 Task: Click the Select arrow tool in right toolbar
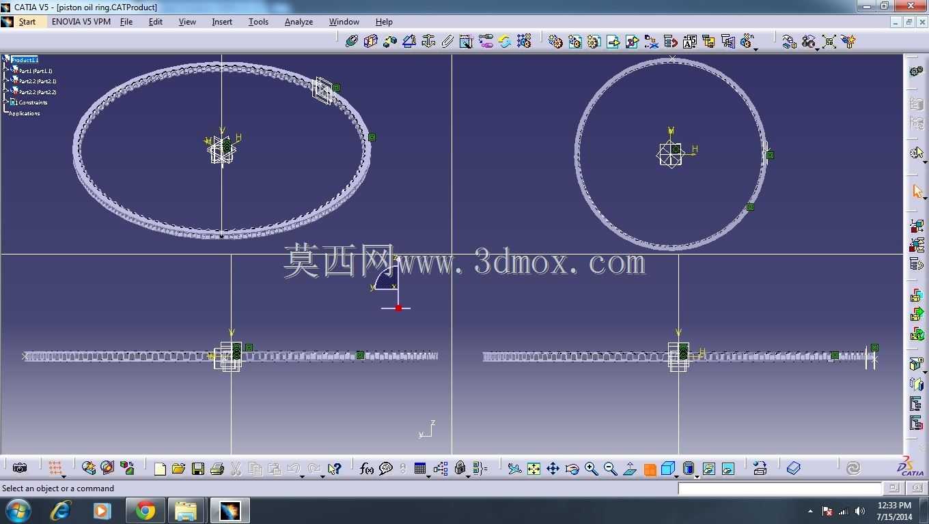pyautogui.click(x=917, y=191)
